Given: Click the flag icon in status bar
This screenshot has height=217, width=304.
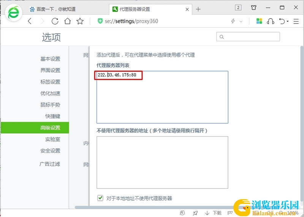Looking at the screenshot, I should 230,213.
